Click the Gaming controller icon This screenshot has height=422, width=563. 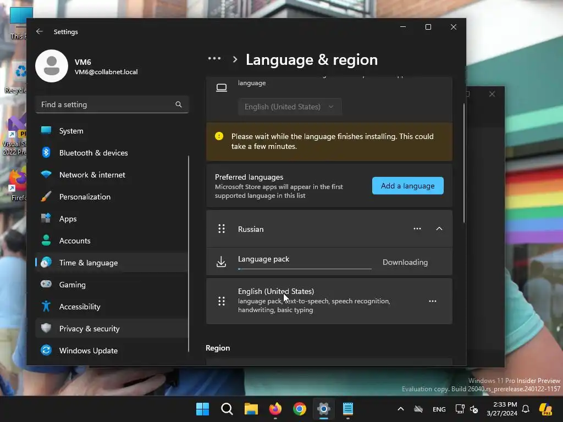click(x=46, y=285)
